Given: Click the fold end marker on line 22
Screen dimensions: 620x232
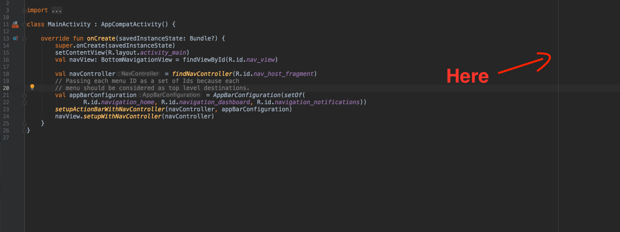Looking at the screenshot, I should [x=24, y=102].
